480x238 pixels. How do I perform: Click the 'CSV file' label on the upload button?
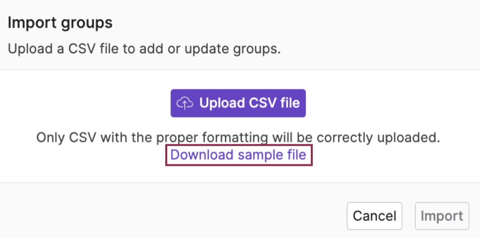[x=274, y=103]
